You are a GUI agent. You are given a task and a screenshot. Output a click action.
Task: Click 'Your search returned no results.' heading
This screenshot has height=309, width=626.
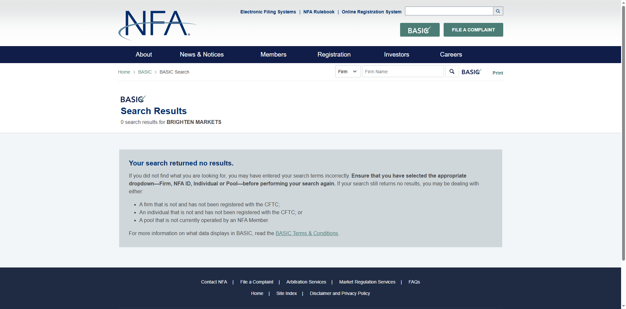click(181, 163)
